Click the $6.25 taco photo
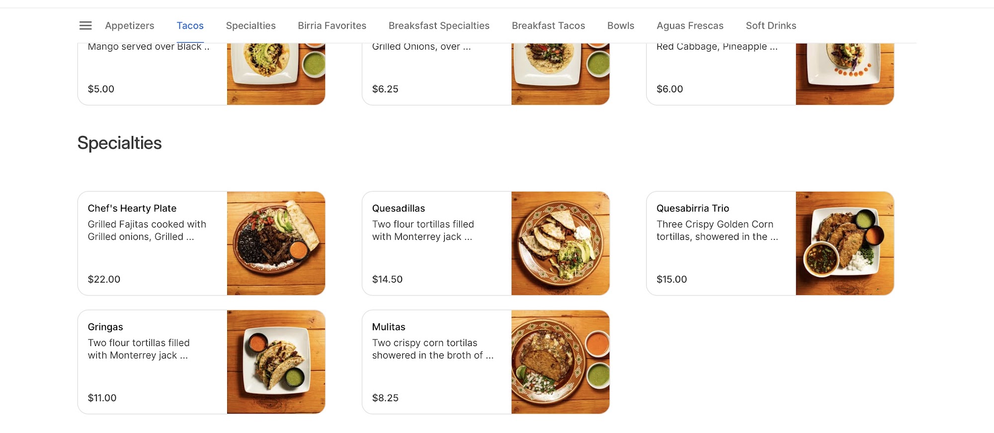This screenshot has height=433, width=994. coord(561,73)
